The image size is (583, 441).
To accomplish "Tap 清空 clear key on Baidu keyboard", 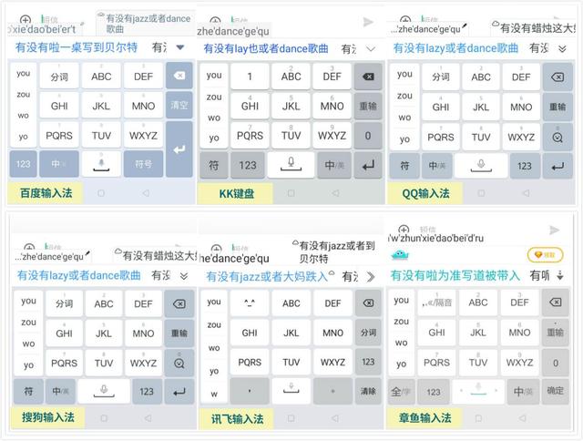I will 179,105.
